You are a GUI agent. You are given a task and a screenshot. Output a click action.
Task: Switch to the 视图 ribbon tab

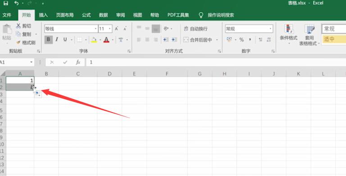(x=137, y=15)
